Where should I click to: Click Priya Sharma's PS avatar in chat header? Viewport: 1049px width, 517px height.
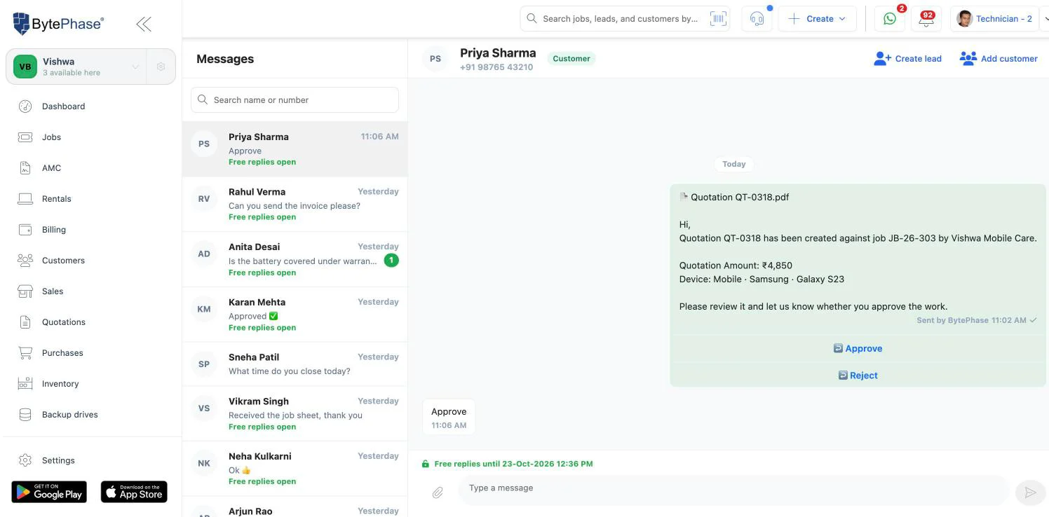click(x=435, y=59)
